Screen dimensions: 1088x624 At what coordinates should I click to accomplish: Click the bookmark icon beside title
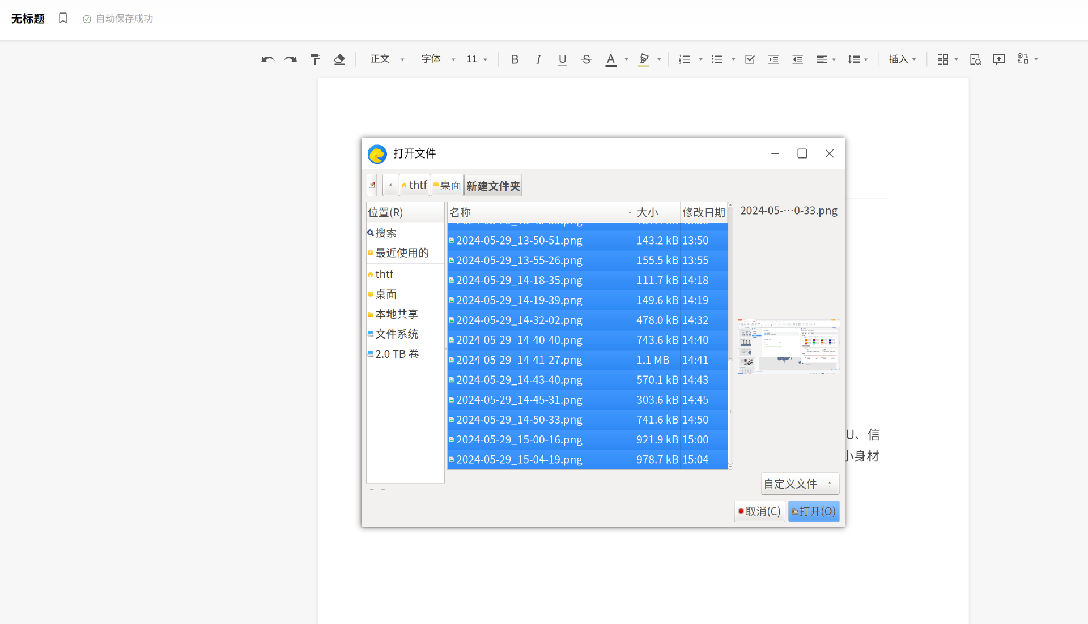pos(63,18)
